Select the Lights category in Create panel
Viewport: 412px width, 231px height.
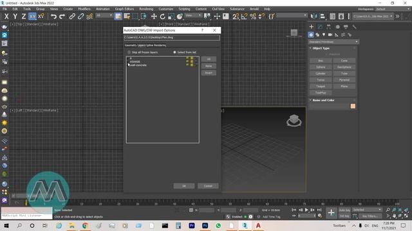pyautogui.click(x=324, y=35)
